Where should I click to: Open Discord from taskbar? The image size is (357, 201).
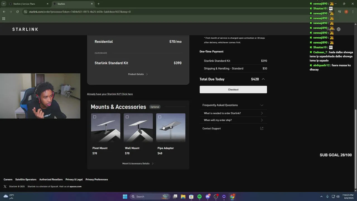tap(208, 197)
